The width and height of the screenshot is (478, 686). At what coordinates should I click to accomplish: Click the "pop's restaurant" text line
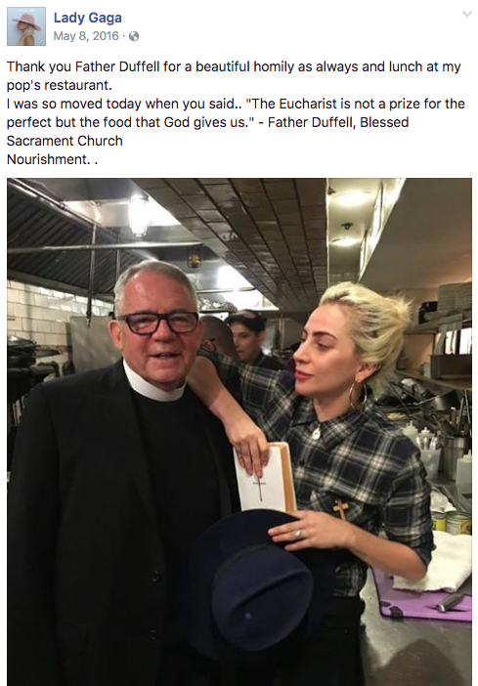60,85
